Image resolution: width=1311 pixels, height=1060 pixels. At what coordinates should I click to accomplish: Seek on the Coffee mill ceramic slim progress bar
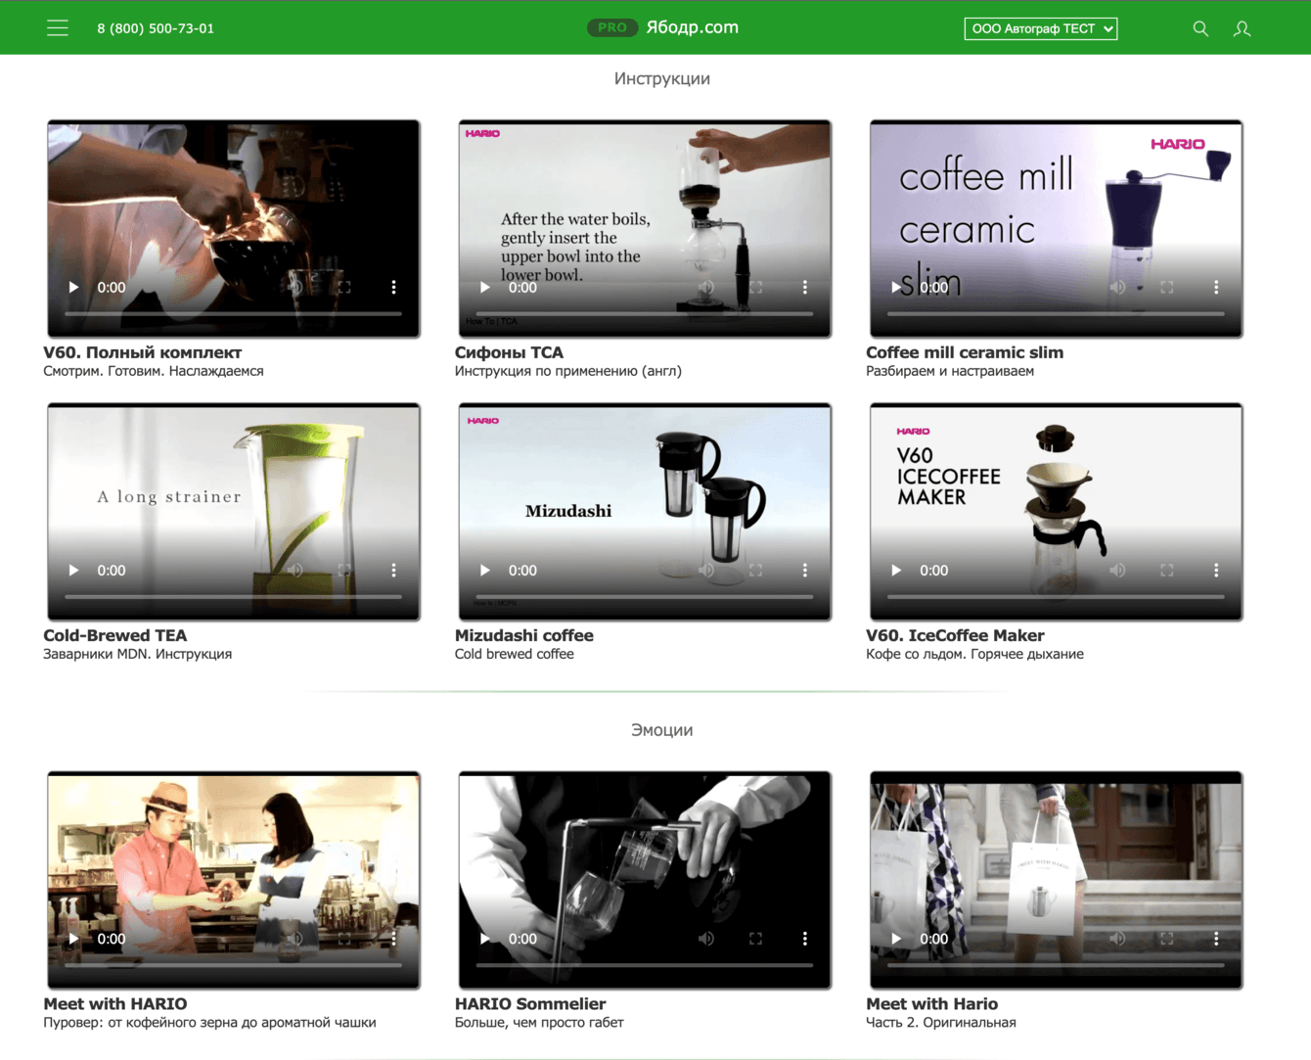1056,313
